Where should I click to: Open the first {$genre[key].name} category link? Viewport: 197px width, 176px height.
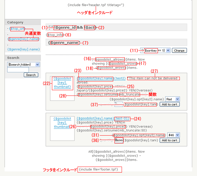click(23, 39)
